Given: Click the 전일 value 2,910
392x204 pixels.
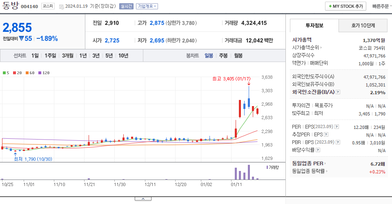Looking at the screenshot, I should coord(112,23).
